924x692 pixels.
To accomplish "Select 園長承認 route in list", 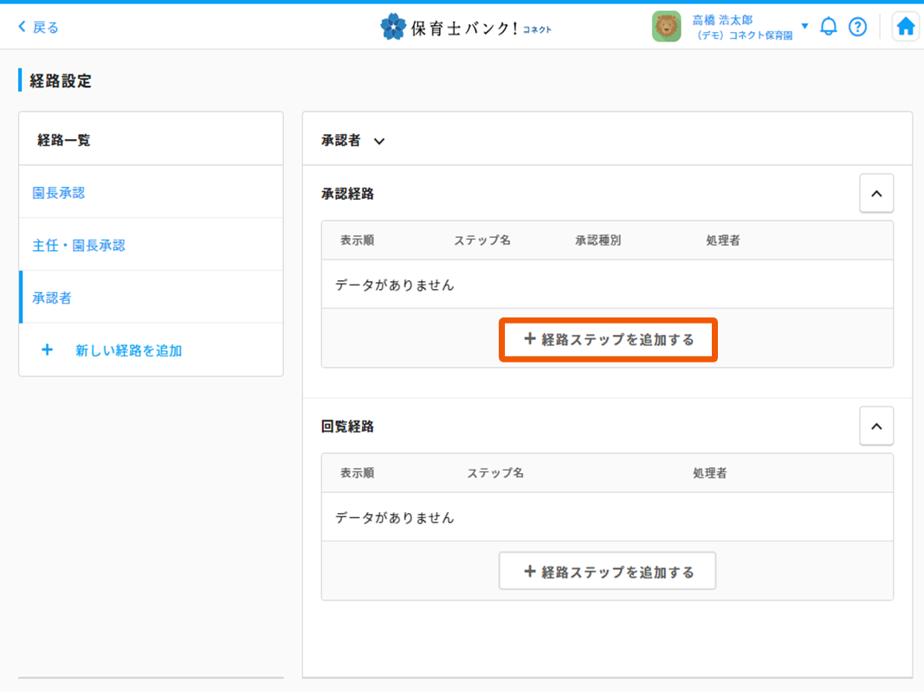I will click(59, 193).
